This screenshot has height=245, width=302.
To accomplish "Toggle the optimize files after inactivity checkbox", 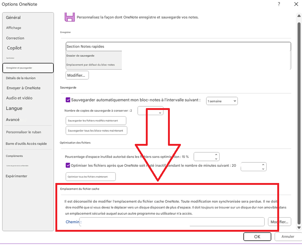I will coord(68,165).
